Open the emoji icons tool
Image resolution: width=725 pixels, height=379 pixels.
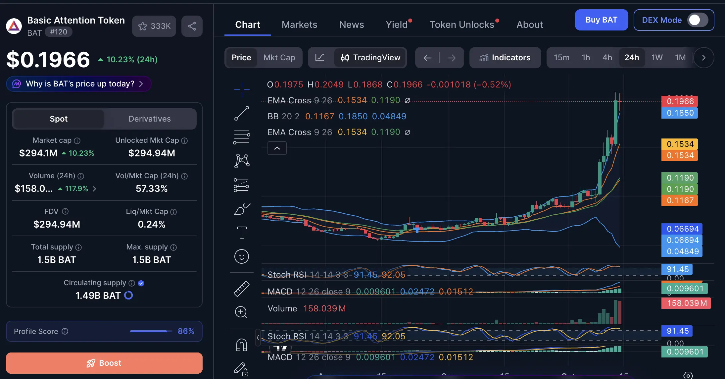click(242, 256)
